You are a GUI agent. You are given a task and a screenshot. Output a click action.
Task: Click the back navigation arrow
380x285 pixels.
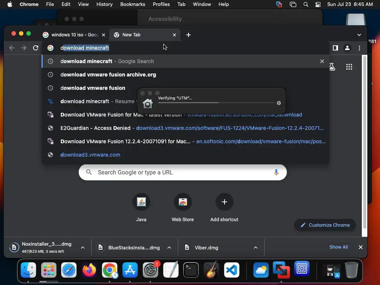point(12,48)
